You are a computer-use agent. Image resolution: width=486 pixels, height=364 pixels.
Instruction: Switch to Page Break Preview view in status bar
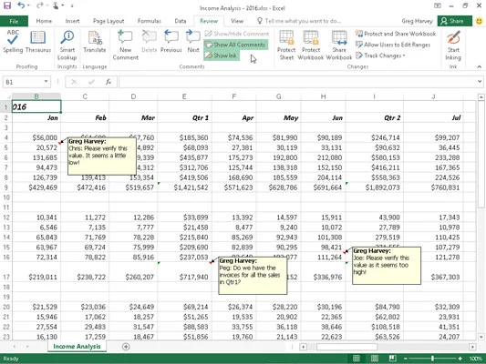[392, 359]
